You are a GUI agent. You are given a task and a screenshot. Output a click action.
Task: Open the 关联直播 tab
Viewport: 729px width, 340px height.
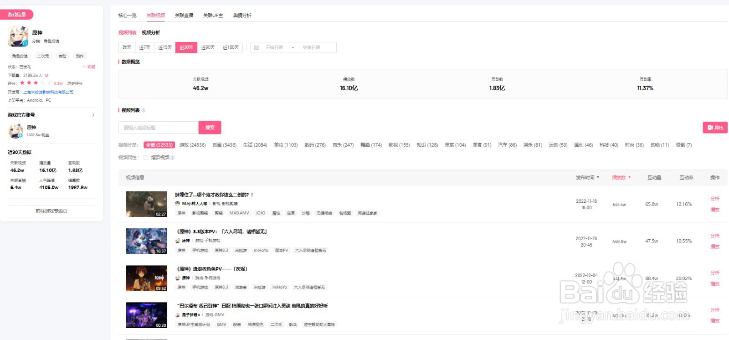click(x=184, y=15)
